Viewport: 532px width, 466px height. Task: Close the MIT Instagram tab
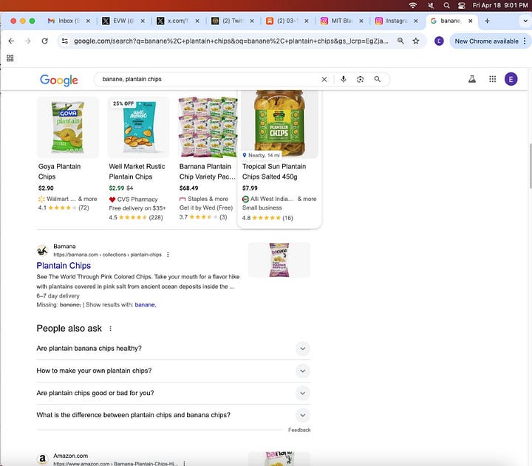[x=361, y=21]
